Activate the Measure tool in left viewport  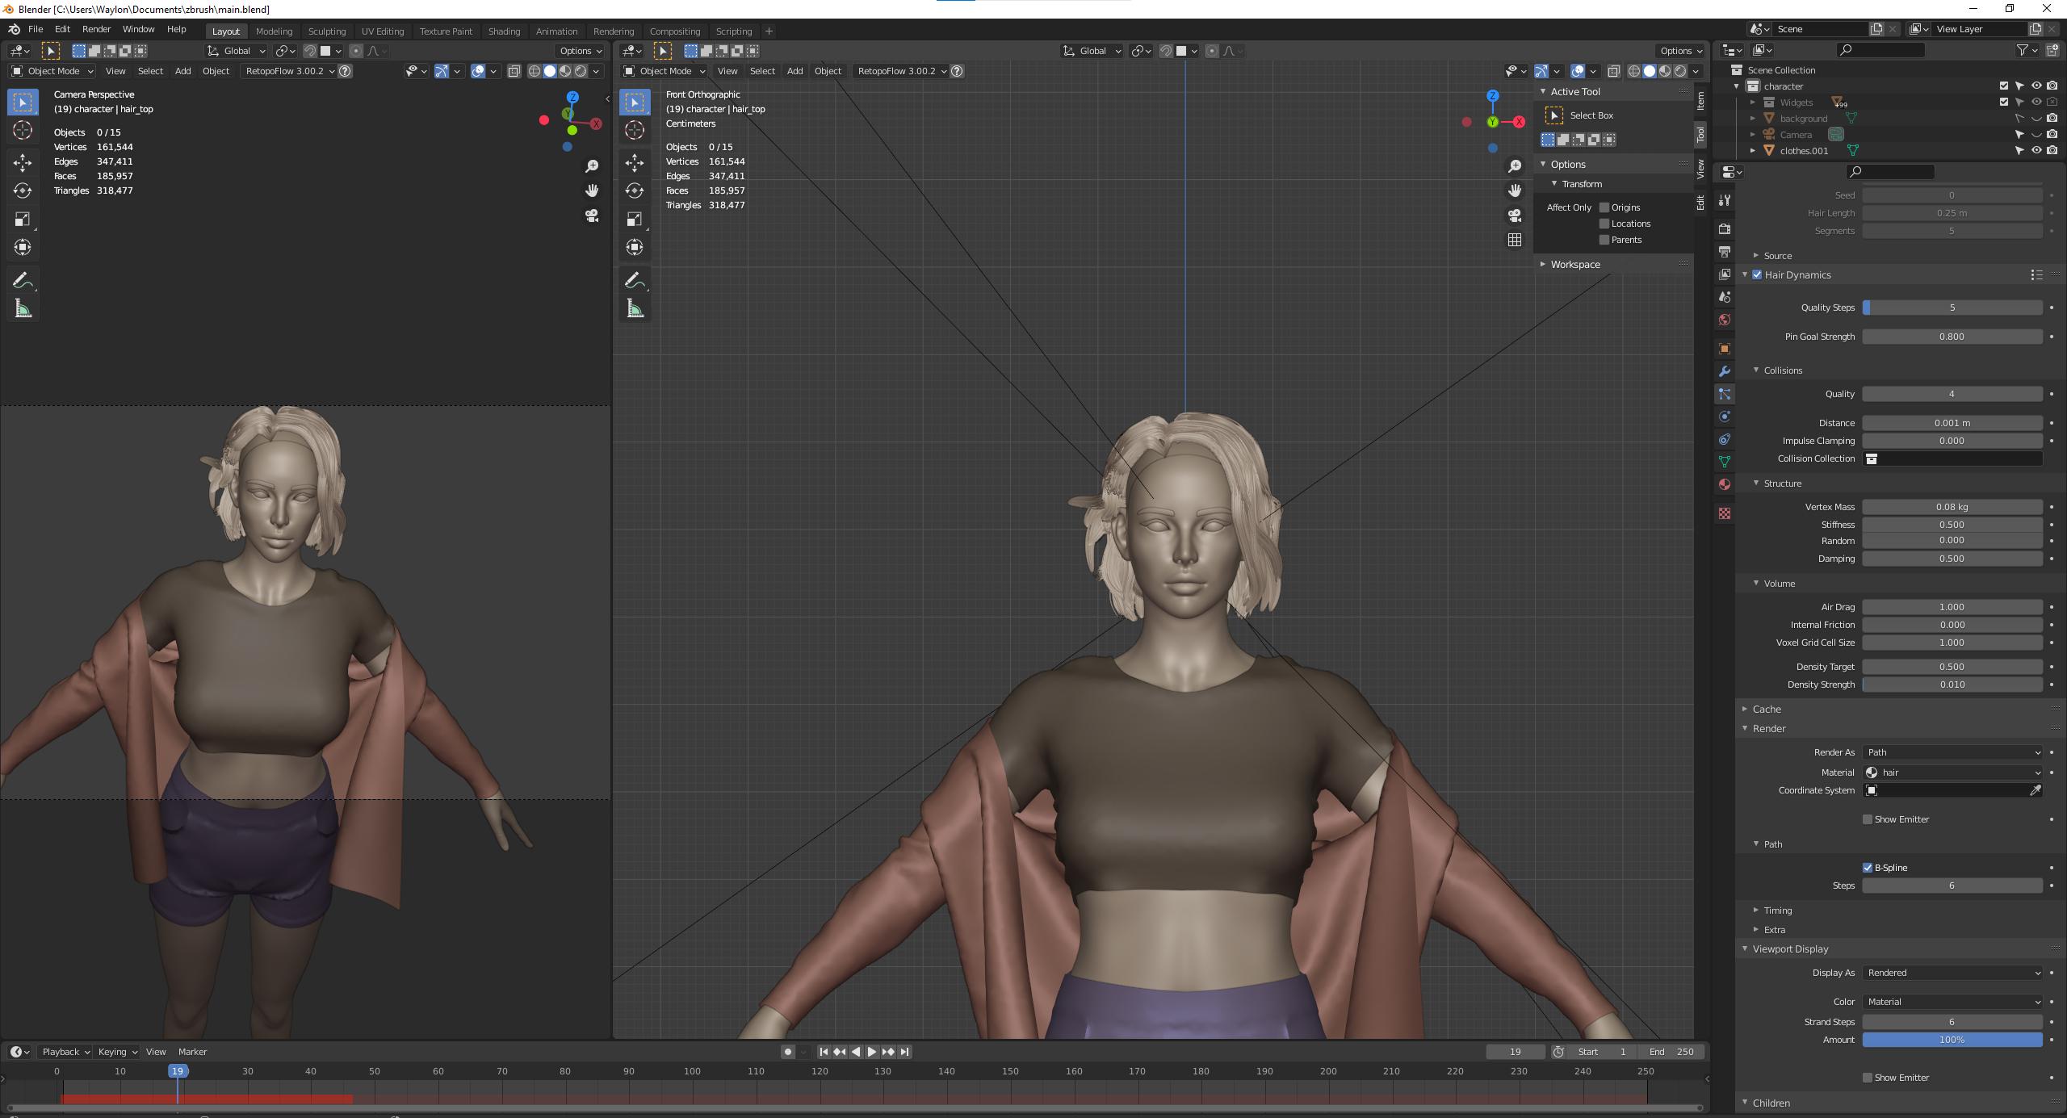(23, 309)
